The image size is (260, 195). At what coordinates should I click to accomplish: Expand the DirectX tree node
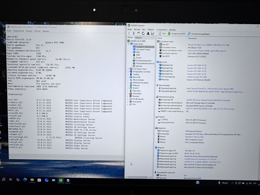pos(128,88)
